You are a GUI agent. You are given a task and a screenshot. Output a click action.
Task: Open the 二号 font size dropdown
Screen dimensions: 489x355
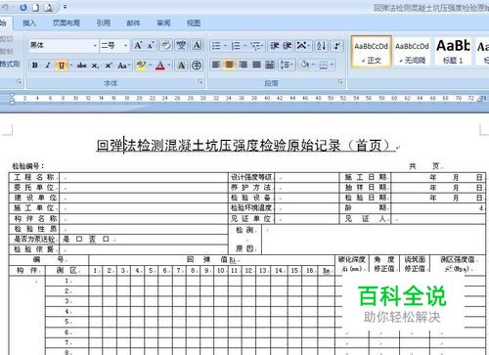[125, 45]
